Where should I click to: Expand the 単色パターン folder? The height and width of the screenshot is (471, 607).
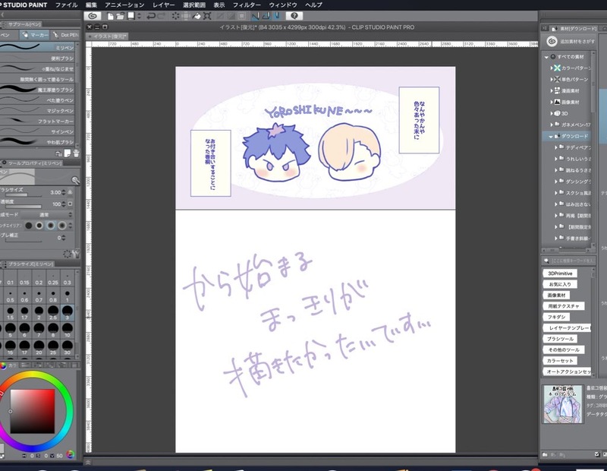552,80
